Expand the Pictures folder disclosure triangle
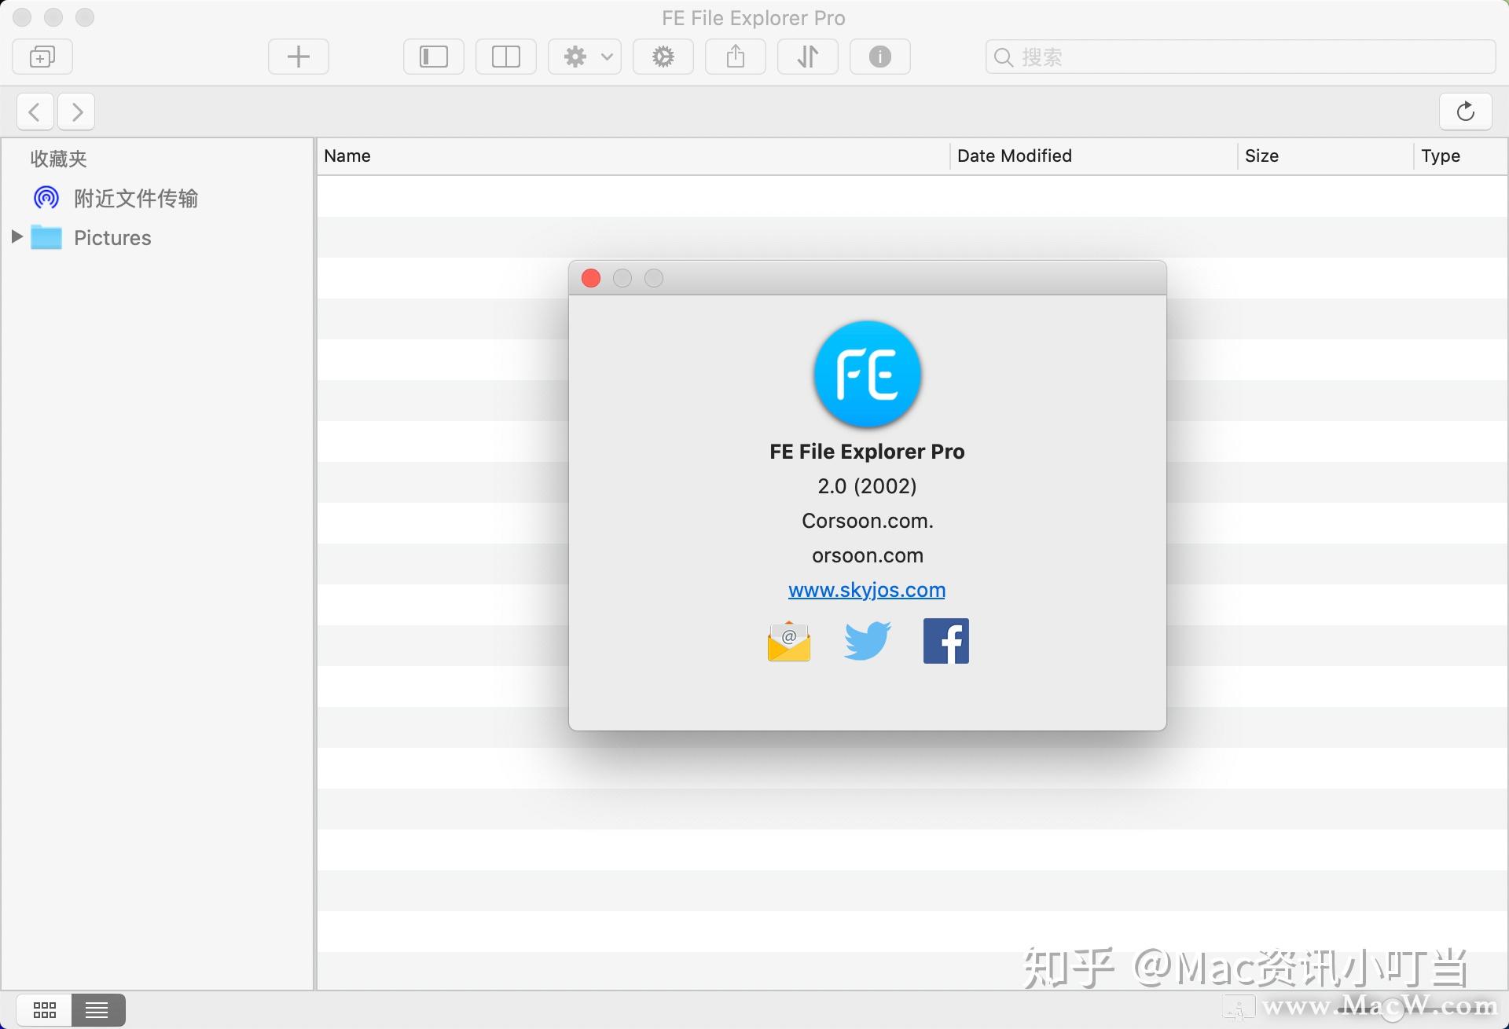1509x1029 pixels. click(17, 236)
